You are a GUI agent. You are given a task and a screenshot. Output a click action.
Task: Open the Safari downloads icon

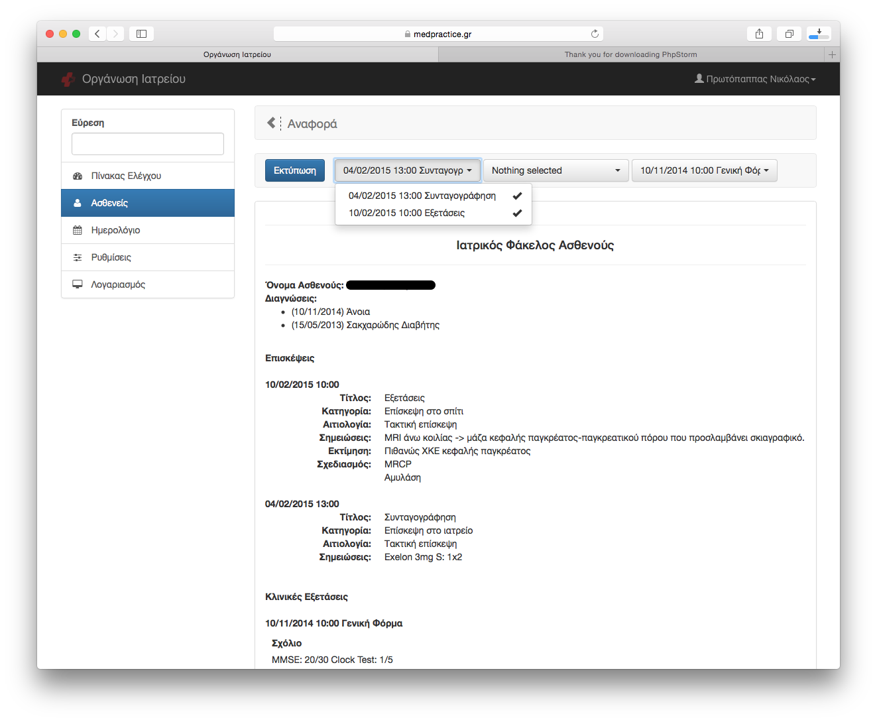point(819,34)
